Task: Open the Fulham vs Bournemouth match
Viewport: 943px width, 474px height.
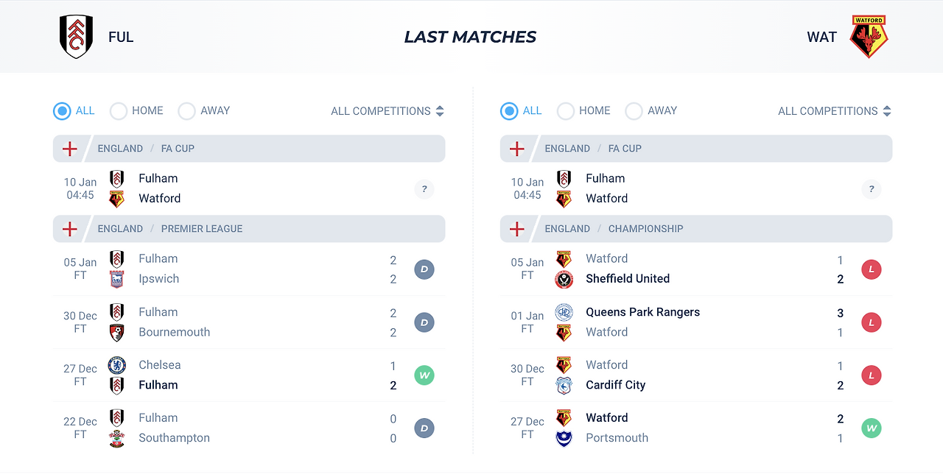Action: tap(249, 322)
